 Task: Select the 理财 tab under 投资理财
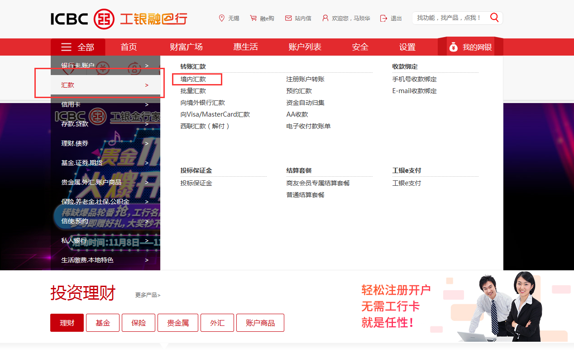(x=67, y=323)
